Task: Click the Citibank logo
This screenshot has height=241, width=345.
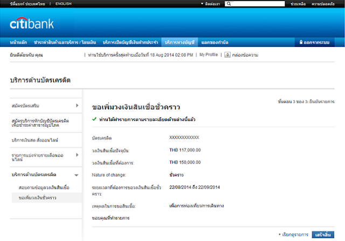Action: tap(32, 23)
